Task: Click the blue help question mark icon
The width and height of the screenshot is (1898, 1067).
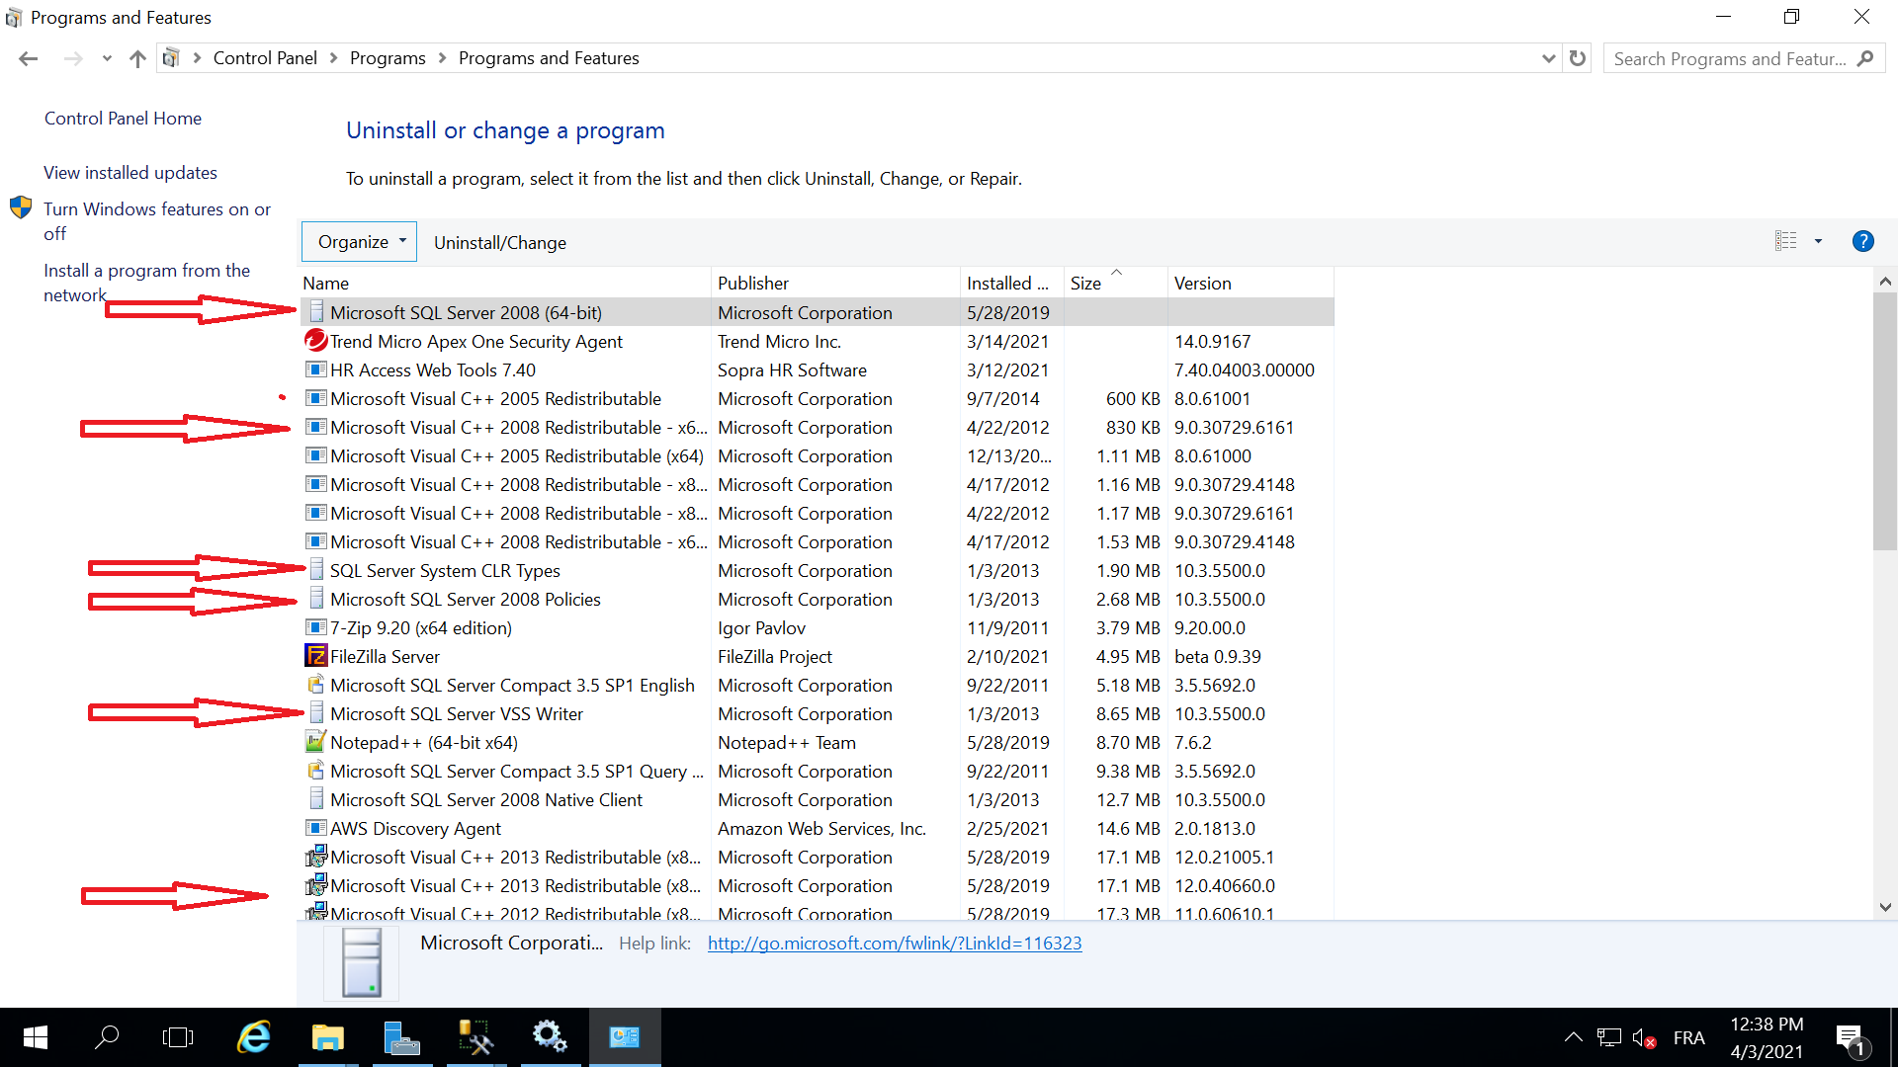Action: [x=1862, y=241]
